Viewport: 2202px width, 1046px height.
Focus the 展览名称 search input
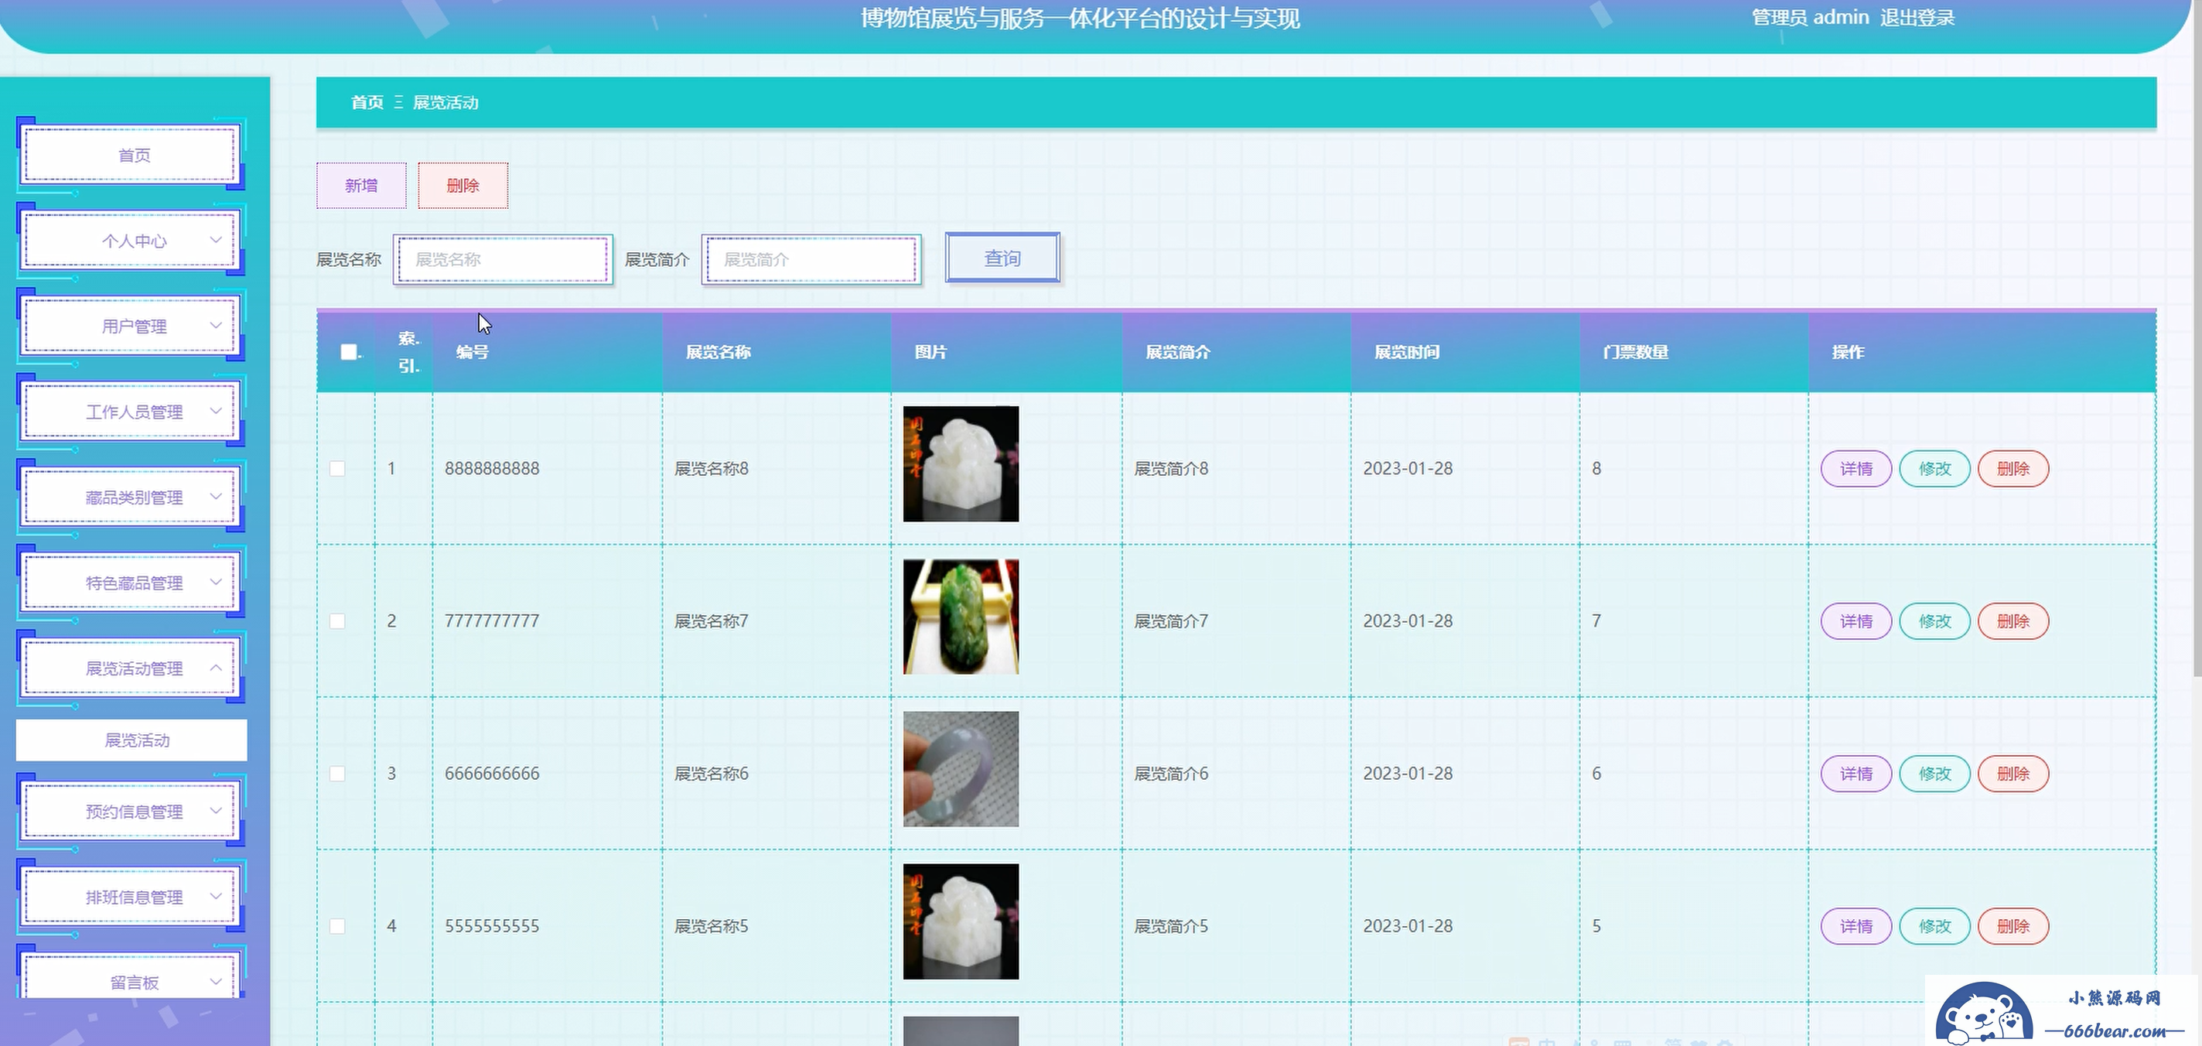tap(503, 259)
